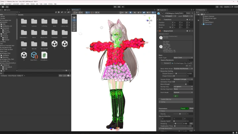Click the green paint brush button
This screenshot has height=134, width=238.
pos(176,96)
